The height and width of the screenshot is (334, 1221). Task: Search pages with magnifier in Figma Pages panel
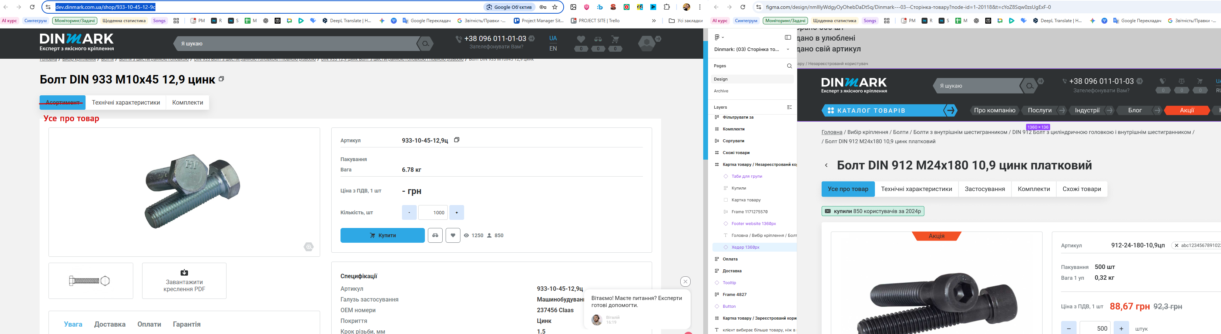click(x=789, y=66)
